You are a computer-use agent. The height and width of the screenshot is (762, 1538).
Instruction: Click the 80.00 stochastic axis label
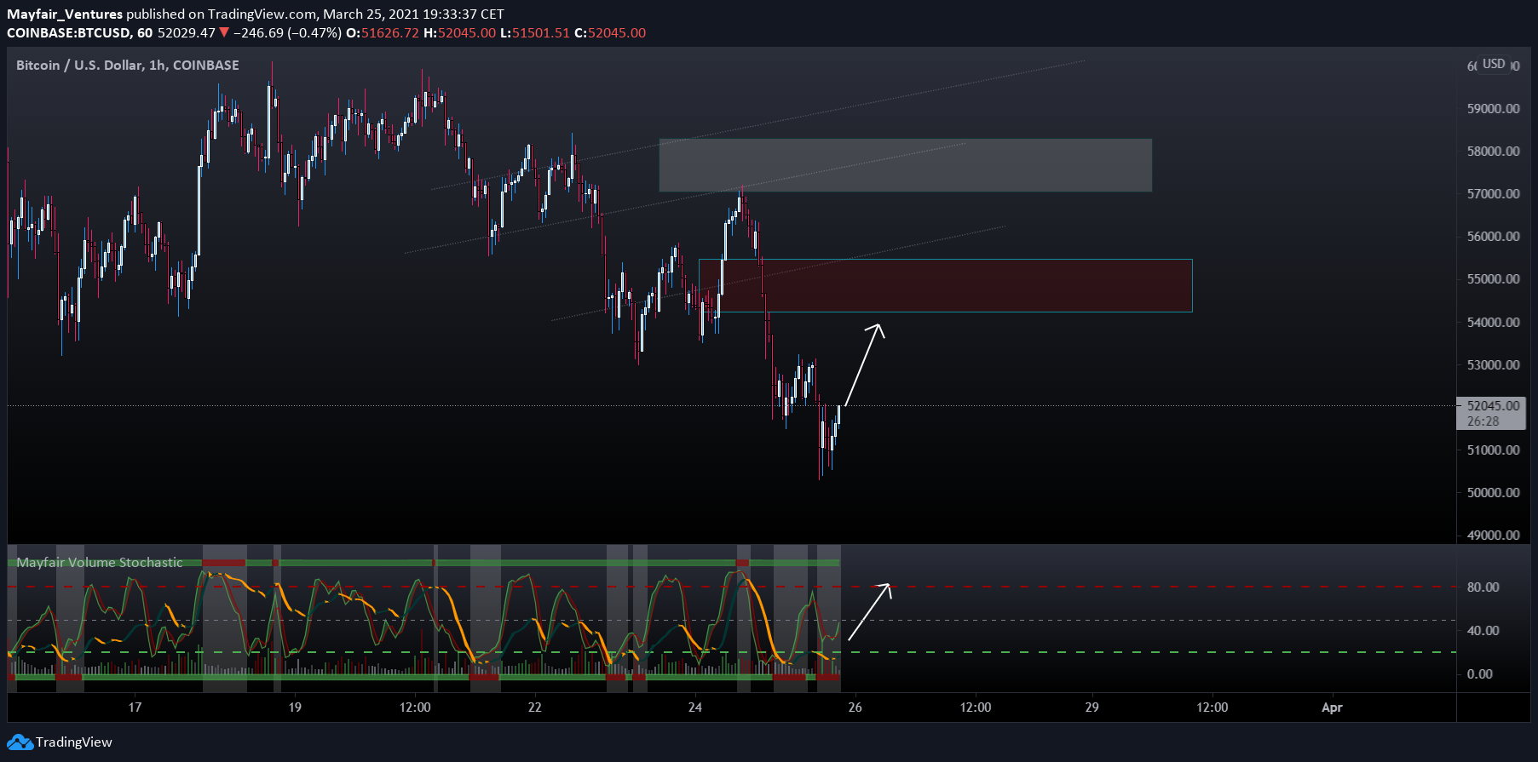(x=1483, y=587)
